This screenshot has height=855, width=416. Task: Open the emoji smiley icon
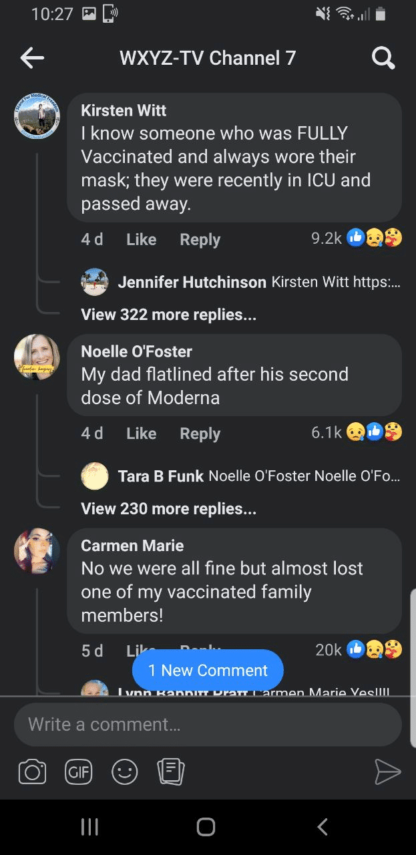coord(124,772)
